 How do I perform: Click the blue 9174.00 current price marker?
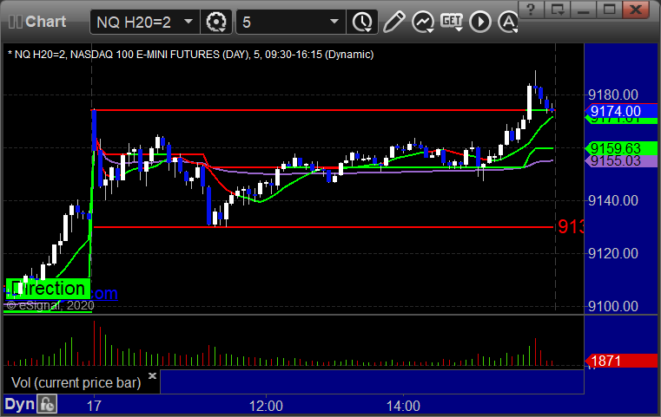coord(620,111)
